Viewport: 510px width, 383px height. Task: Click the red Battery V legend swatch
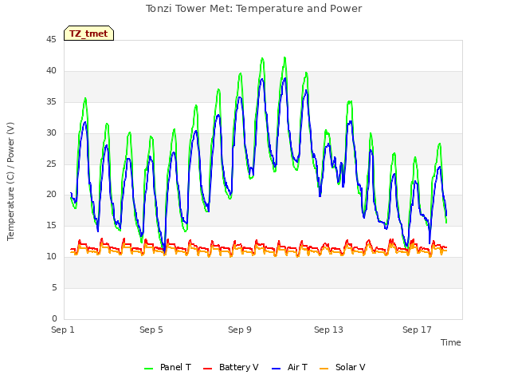click(207, 369)
